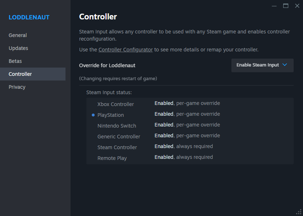This screenshot has width=303, height=216.
Task: Expand the Enable Steam Input dropdown
Action: pos(262,65)
